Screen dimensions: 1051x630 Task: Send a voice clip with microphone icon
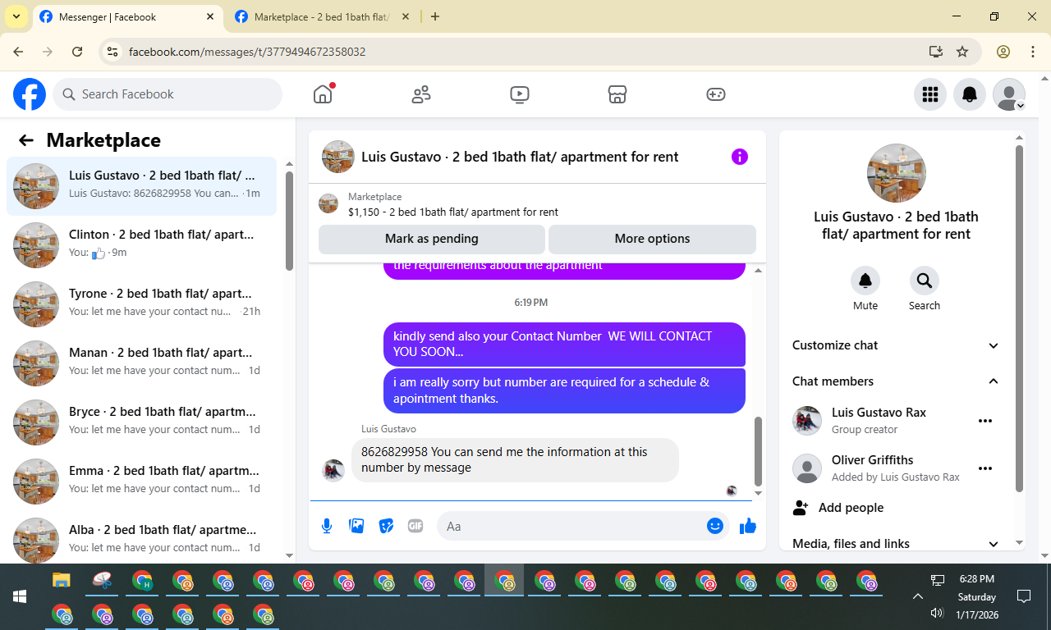tap(327, 526)
